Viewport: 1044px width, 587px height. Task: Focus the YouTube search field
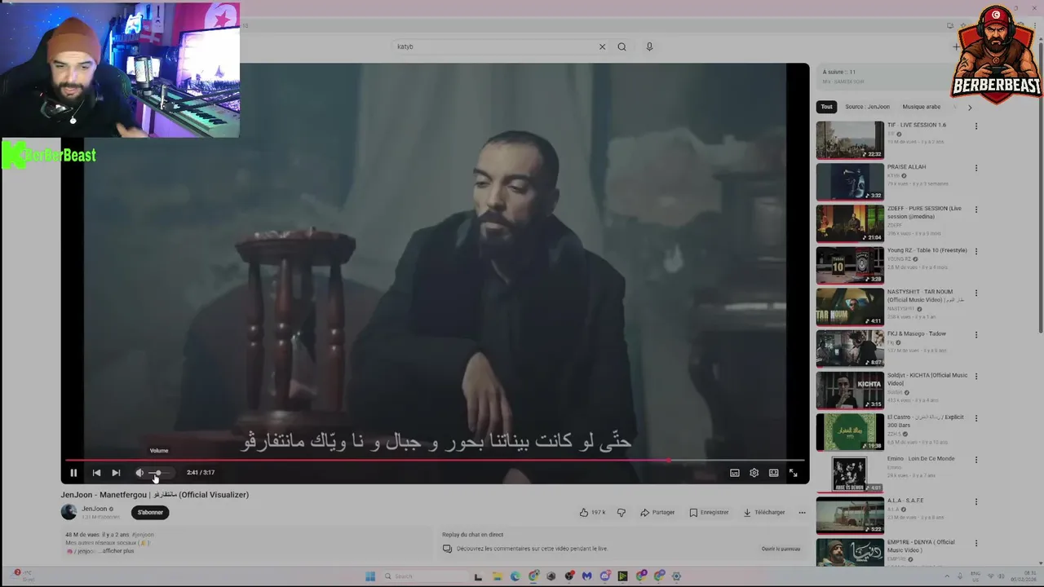tap(493, 46)
